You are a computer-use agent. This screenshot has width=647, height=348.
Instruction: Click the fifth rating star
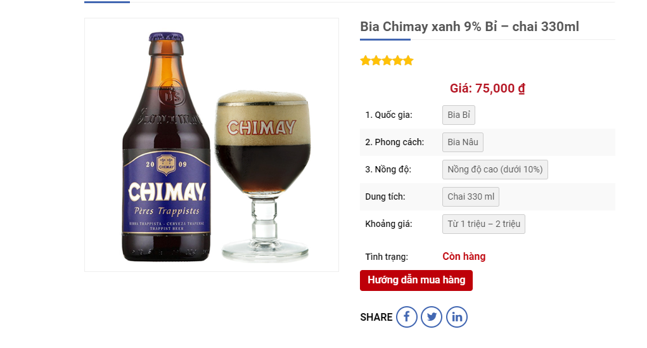pyautogui.click(x=408, y=61)
